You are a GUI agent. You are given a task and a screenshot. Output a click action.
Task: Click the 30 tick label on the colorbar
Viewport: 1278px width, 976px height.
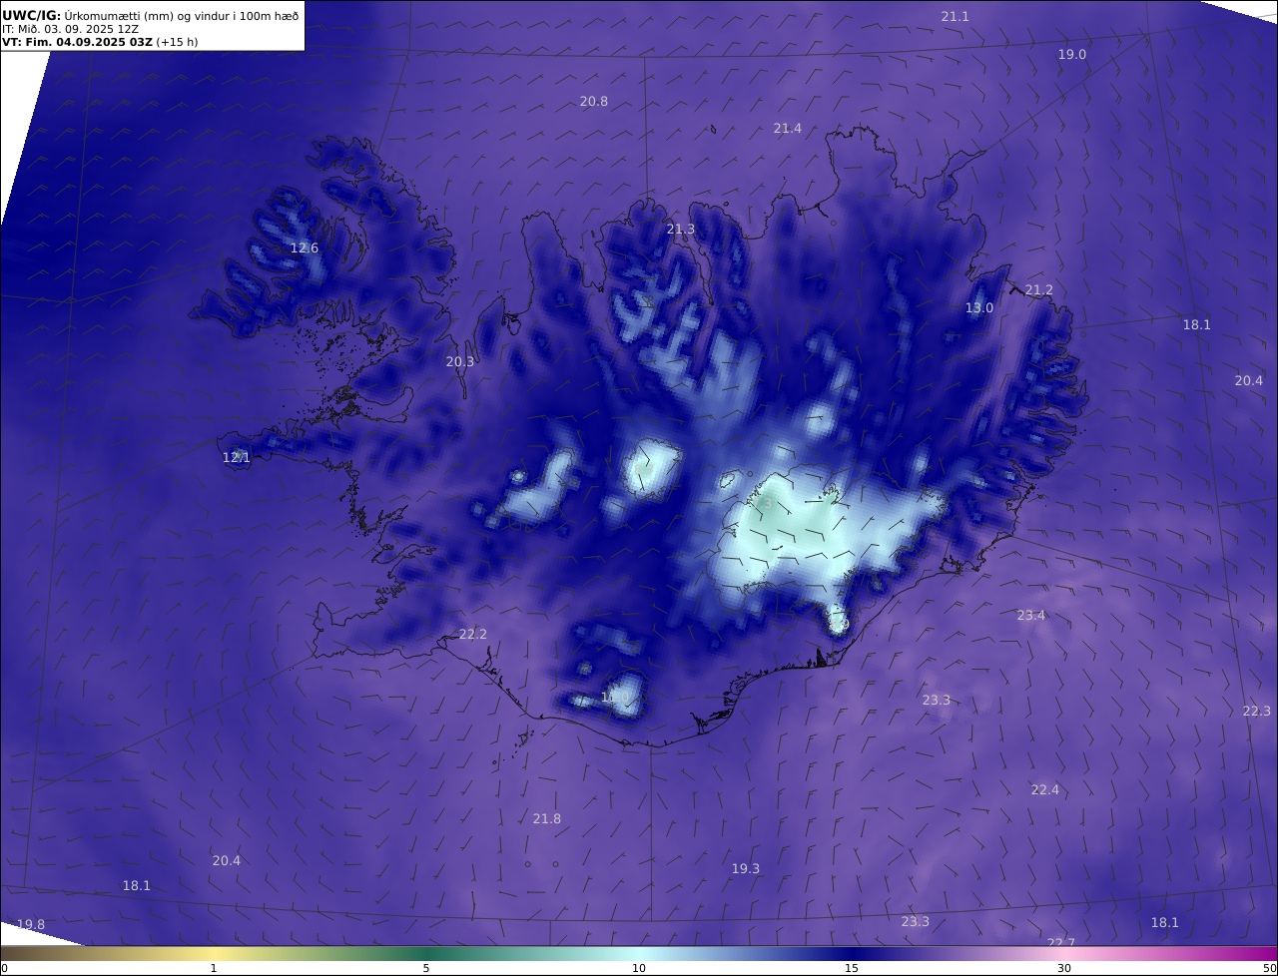1064,968
